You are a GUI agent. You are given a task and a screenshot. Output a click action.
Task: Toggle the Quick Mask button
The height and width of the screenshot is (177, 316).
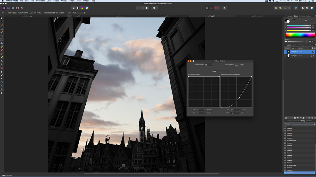click(154, 8)
